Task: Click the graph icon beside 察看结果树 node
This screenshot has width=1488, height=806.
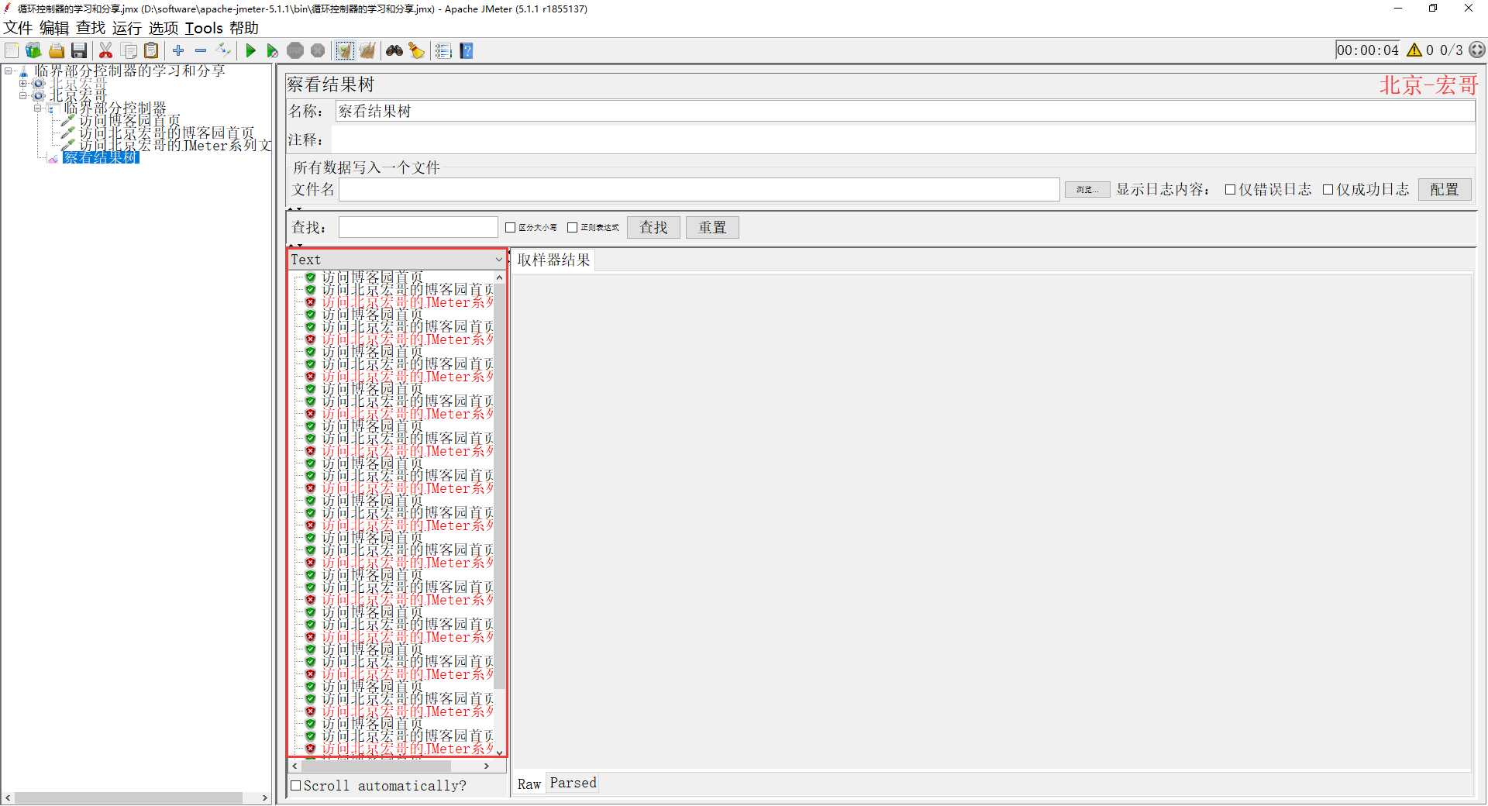Action: (x=53, y=158)
